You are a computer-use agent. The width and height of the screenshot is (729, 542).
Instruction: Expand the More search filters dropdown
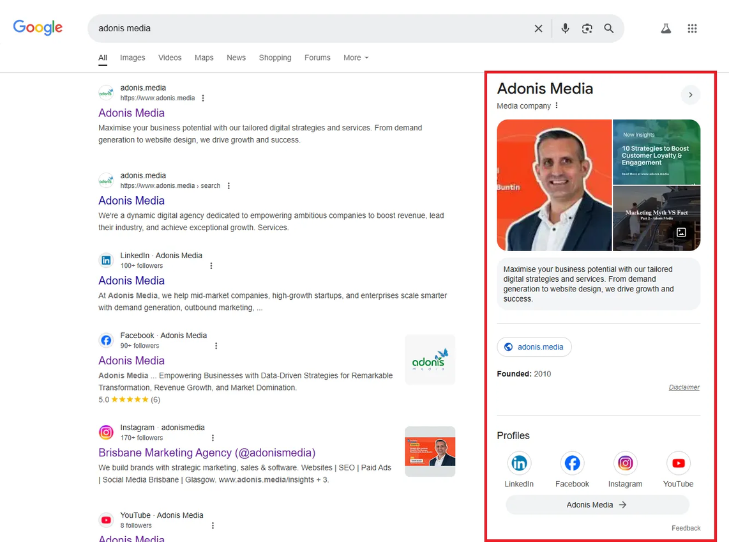point(356,58)
